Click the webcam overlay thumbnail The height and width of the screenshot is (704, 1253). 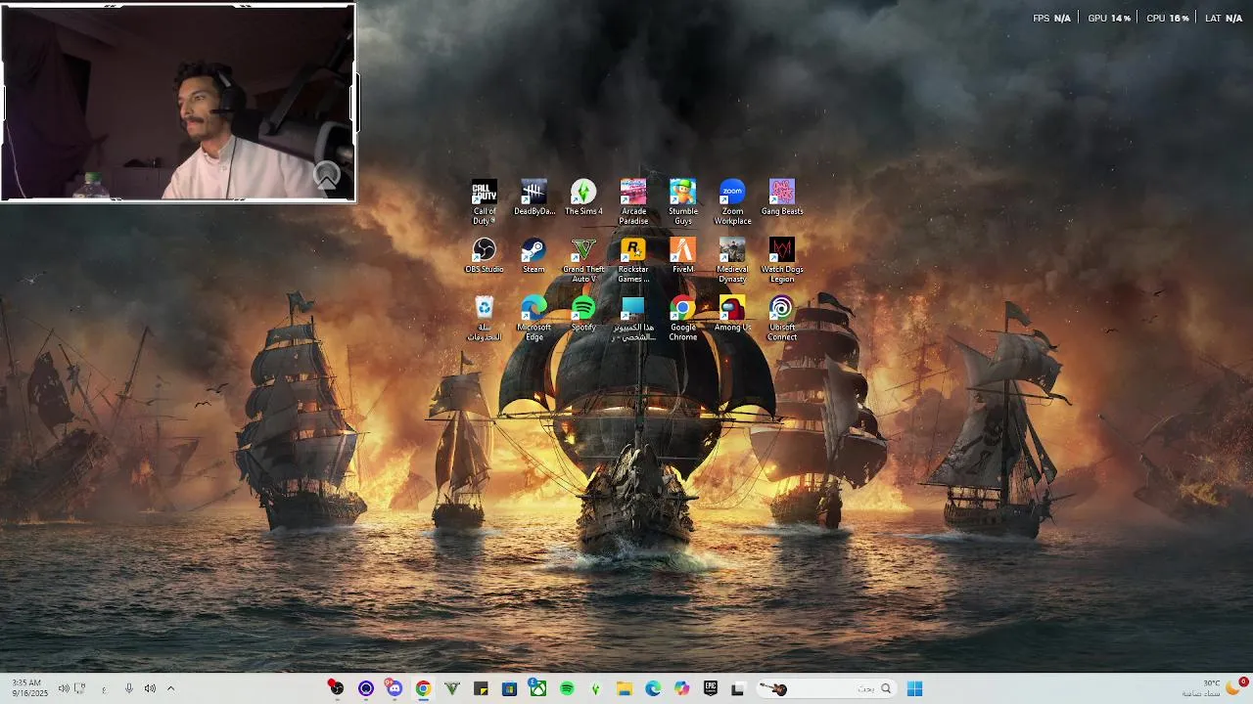(178, 102)
